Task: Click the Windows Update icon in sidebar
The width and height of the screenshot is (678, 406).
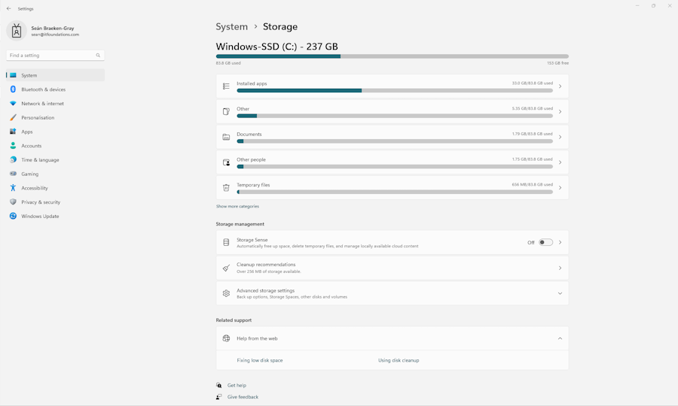Action: (x=13, y=217)
